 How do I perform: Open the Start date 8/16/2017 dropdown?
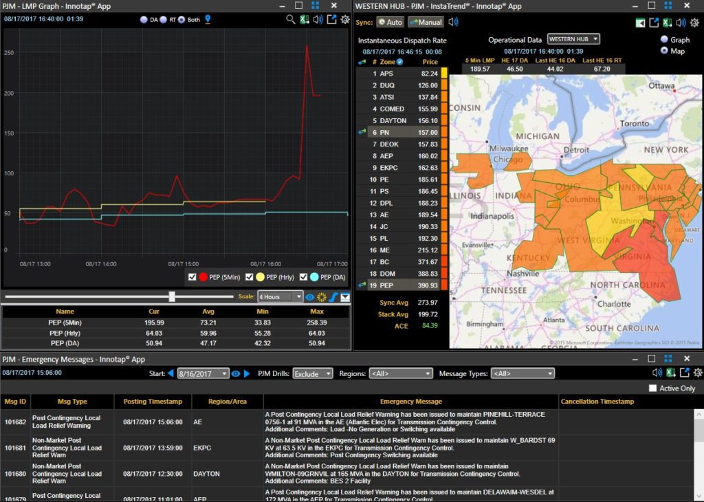(203, 373)
